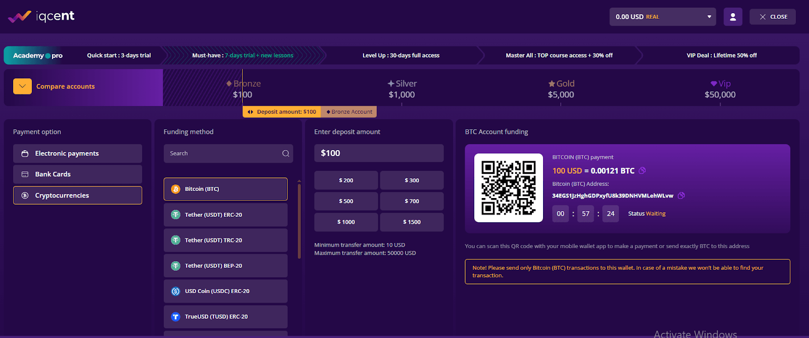Copy the Bitcoin wallet address

pos(681,196)
